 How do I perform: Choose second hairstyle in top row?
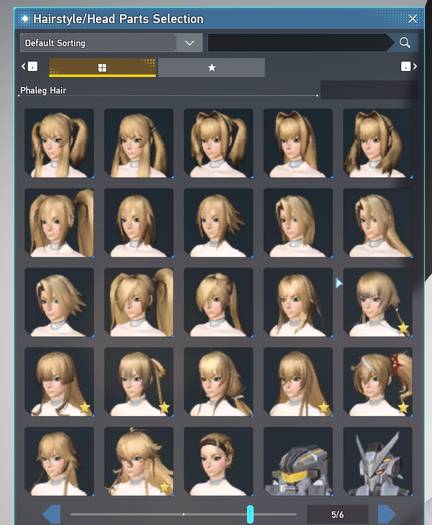[139, 143]
